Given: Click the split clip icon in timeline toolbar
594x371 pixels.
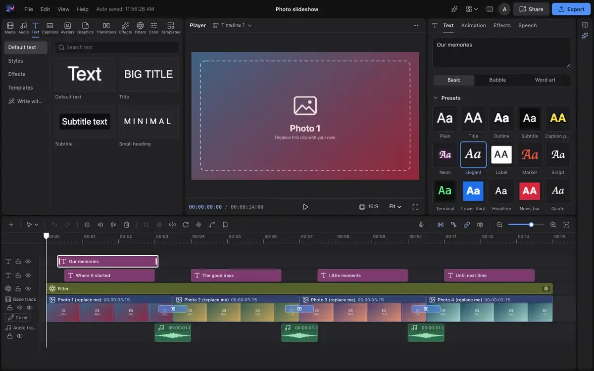Looking at the screenshot, I should click(87, 225).
